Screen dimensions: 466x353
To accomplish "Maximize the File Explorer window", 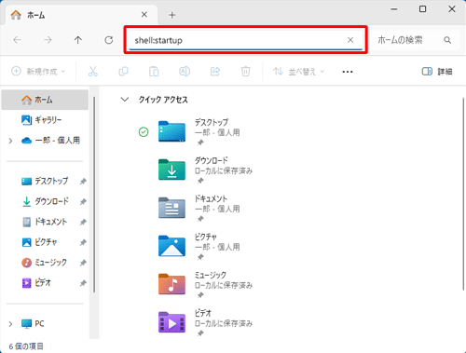I will click(x=422, y=9).
